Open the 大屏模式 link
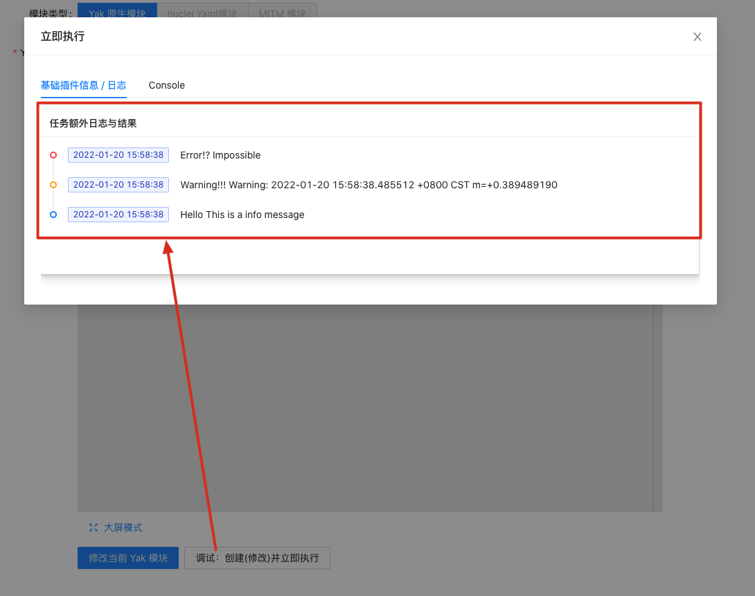Image resolution: width=755 pixels, height=596 pixels. tap(123, 527)
